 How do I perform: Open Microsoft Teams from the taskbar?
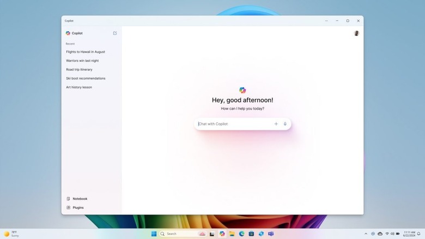271,234
